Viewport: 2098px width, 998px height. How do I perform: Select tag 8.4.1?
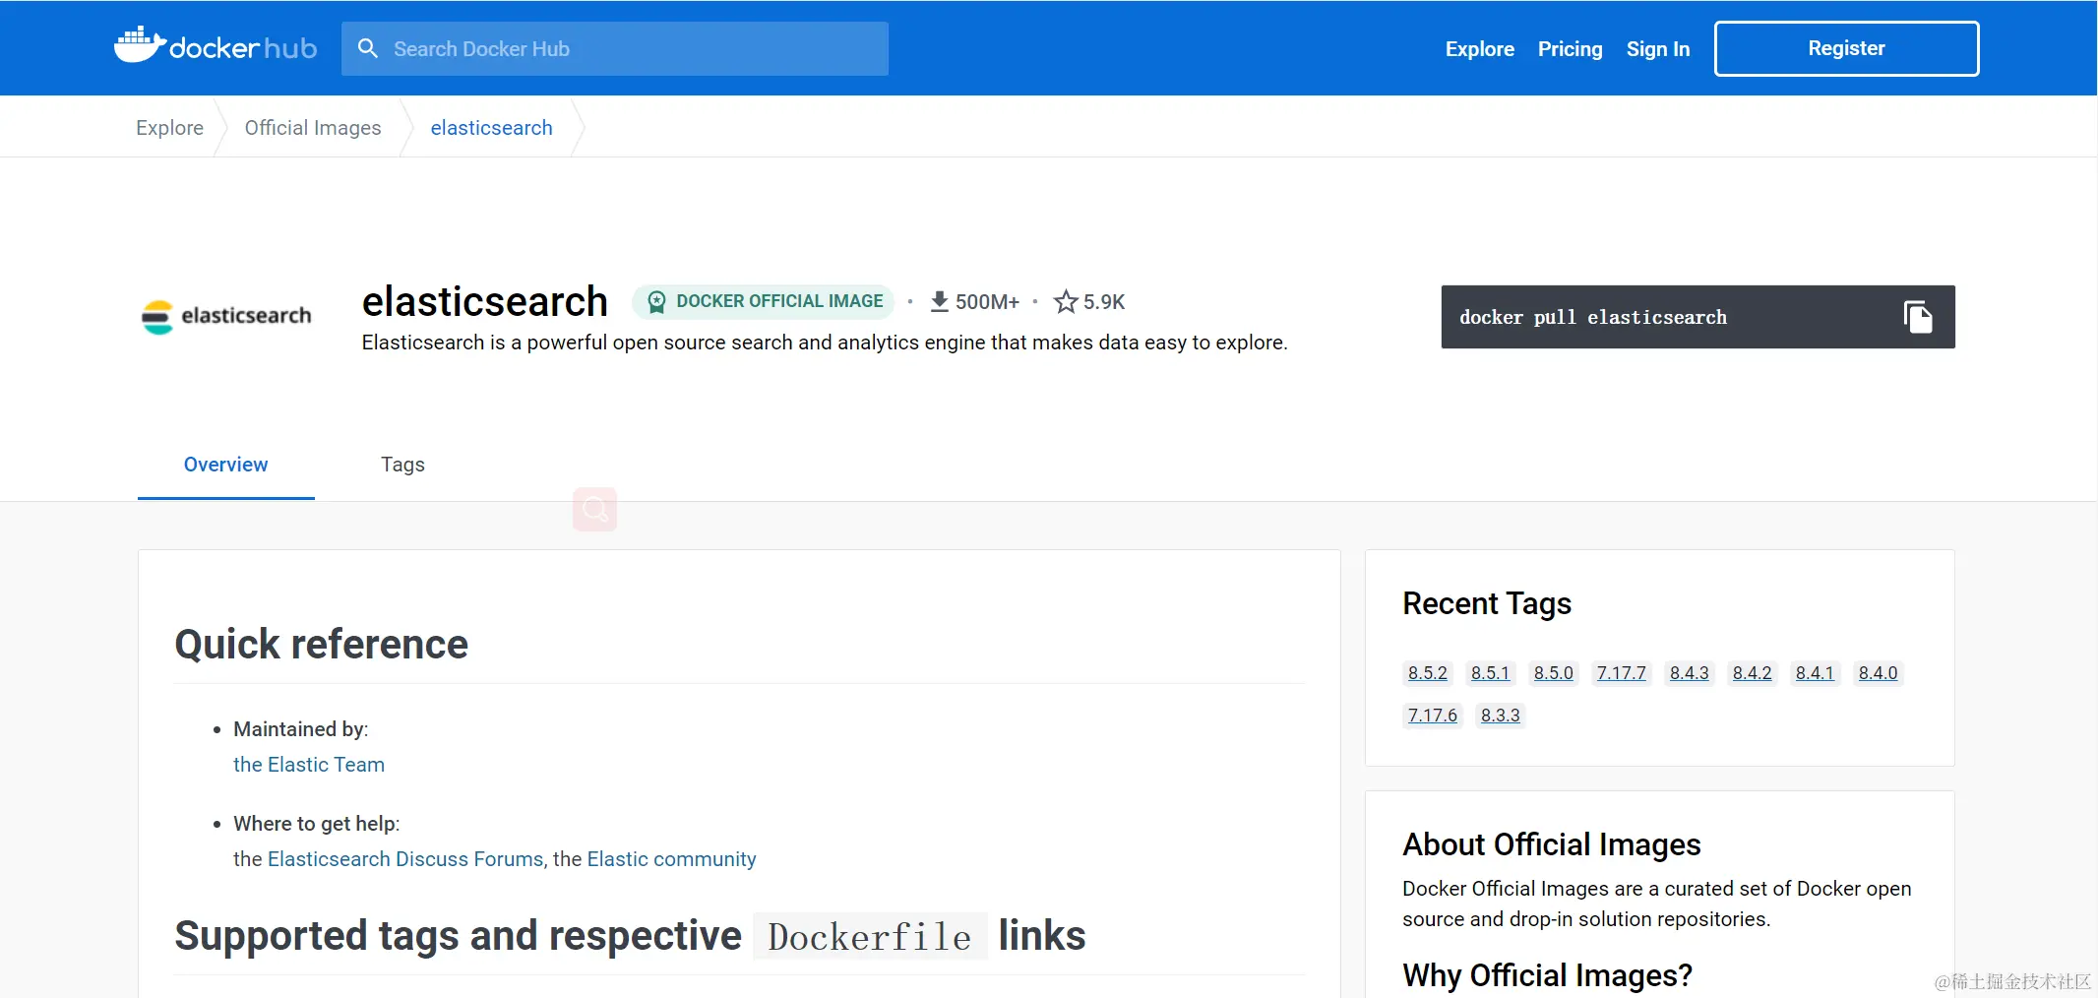click(x=1815, y=673)
